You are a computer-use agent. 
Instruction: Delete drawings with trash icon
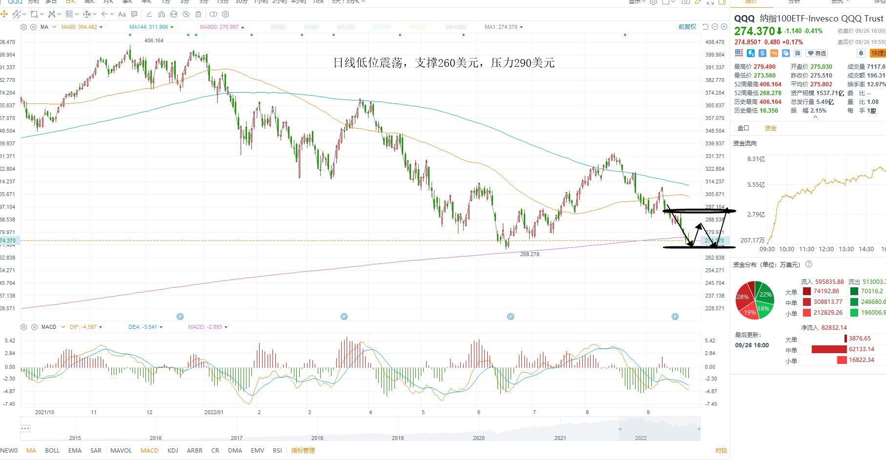point(198,14)
